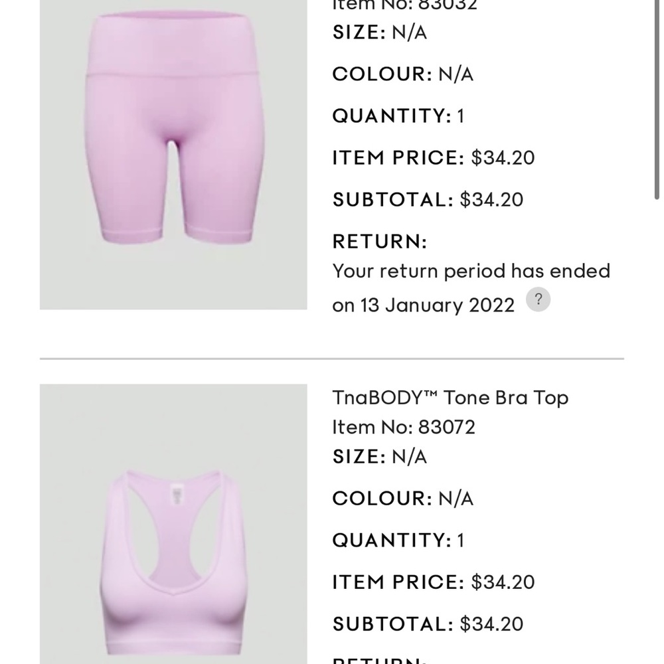Click the shorts RETURN: label
Screen dimensions: 664x664
point(379,242)
